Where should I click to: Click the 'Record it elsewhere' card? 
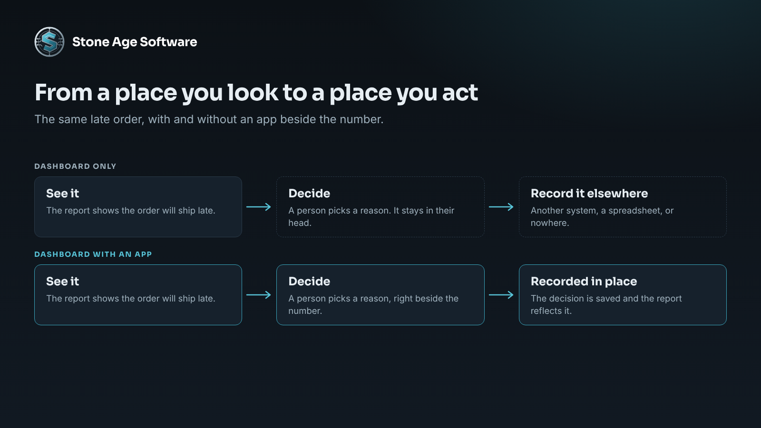(623, 207)
